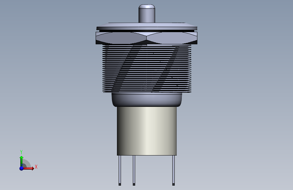
Task: Click the green Y axis arrow of the triad
Action: coord(22,161)
